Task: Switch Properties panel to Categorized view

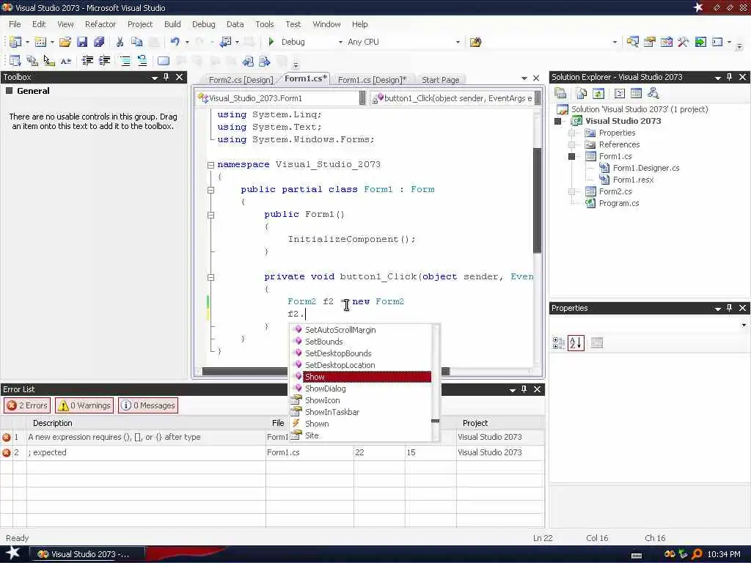Action: click(558, 343)
